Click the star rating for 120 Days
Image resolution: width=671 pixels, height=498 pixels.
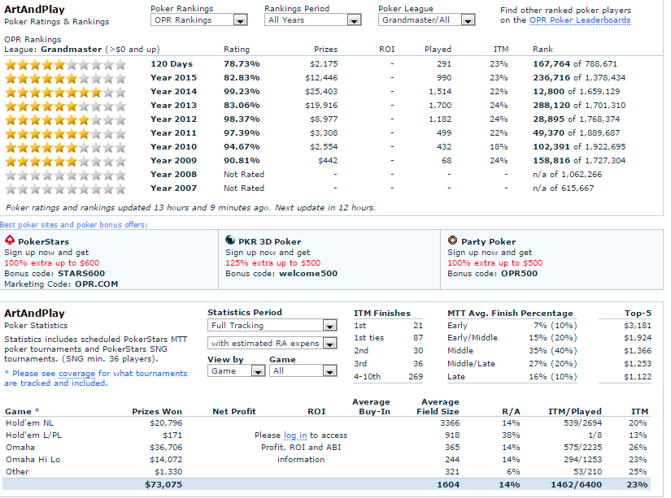click(x=66, y=64)
